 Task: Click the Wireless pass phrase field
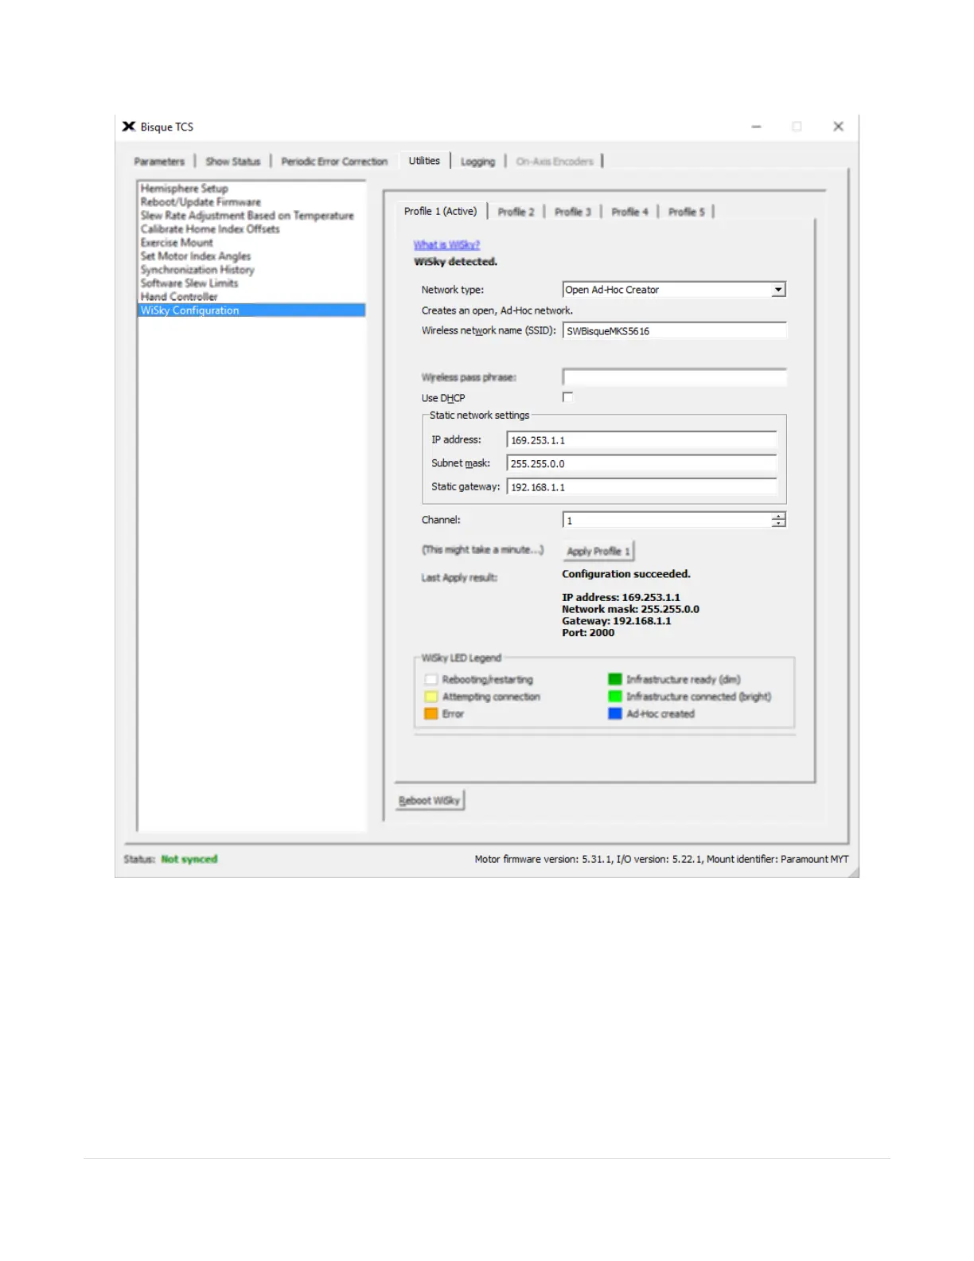pos(674,377)
